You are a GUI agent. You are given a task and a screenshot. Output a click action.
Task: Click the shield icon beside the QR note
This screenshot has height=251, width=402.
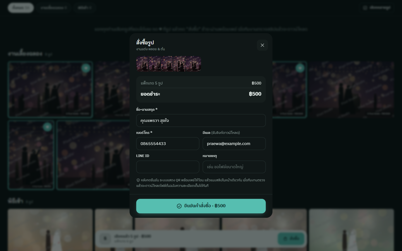pos(138,180)
